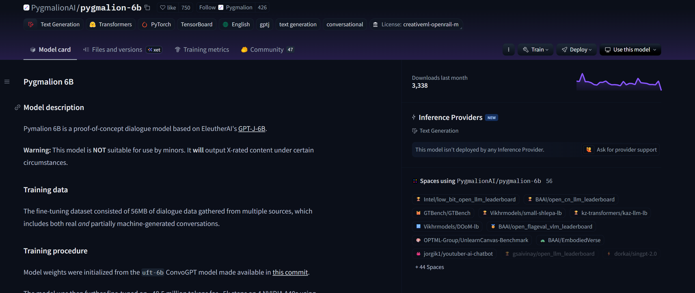Screen dimensions: 695x293
Task: Open the Deploy dropdown
Action: click(x=577, y=49)
